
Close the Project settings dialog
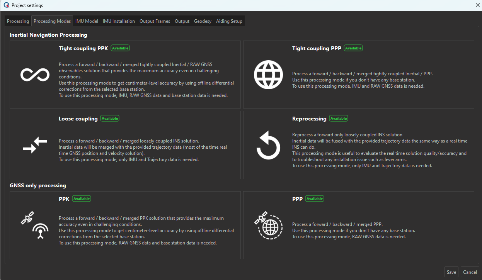[477, 5]
